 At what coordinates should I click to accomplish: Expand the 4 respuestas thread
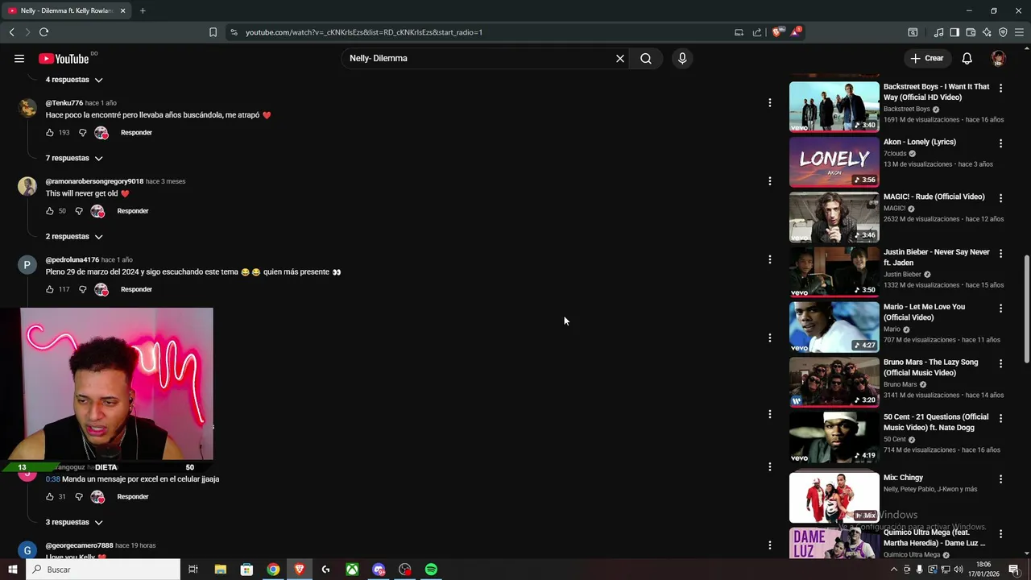[x=74, y=80]
